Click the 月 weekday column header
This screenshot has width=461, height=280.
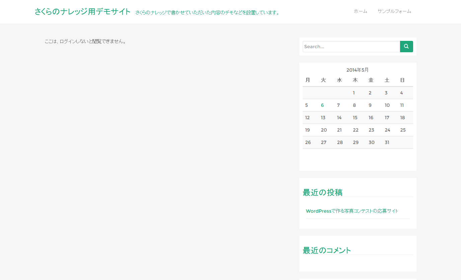308,80
